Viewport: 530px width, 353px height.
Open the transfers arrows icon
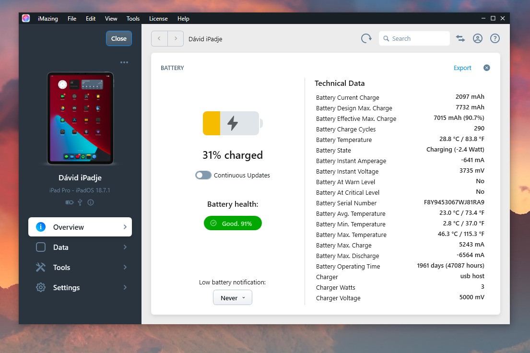pos(460,38)
